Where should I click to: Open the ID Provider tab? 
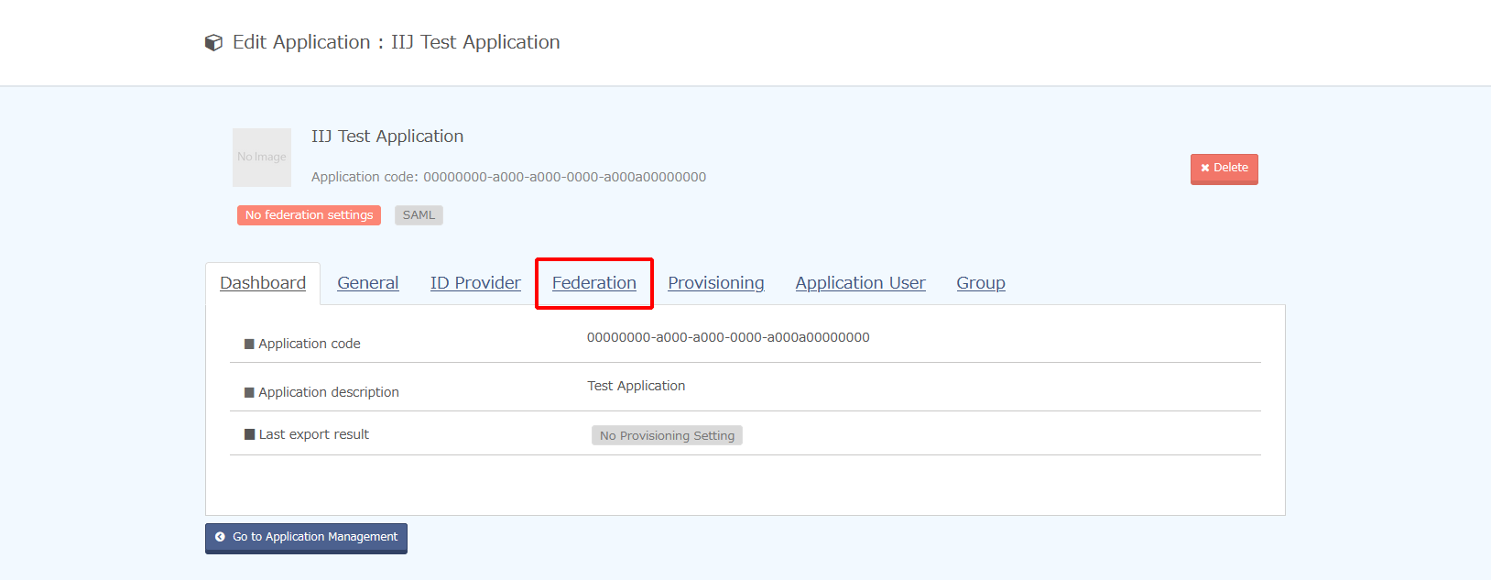coord(475,283)
